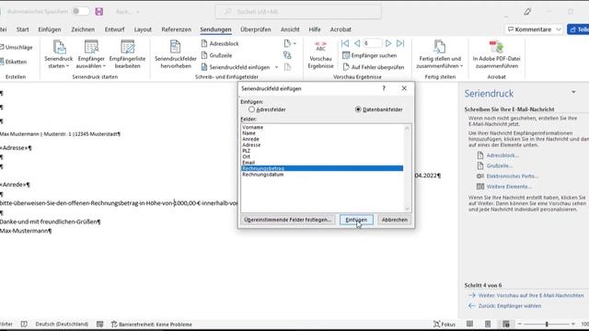Click Elektronisches Porto link
Screen dimensions: 589x331
[x=512, y=176]
